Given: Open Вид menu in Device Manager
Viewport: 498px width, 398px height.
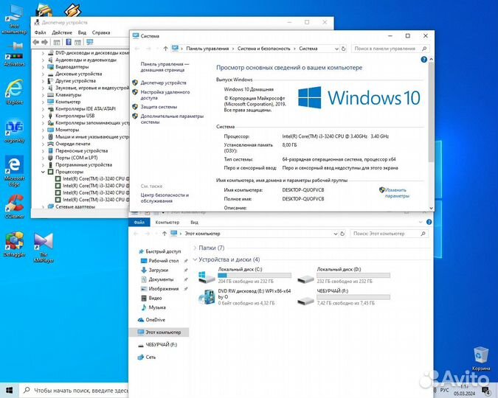Looking at the screenshot, I should click(x=82, y=32).
